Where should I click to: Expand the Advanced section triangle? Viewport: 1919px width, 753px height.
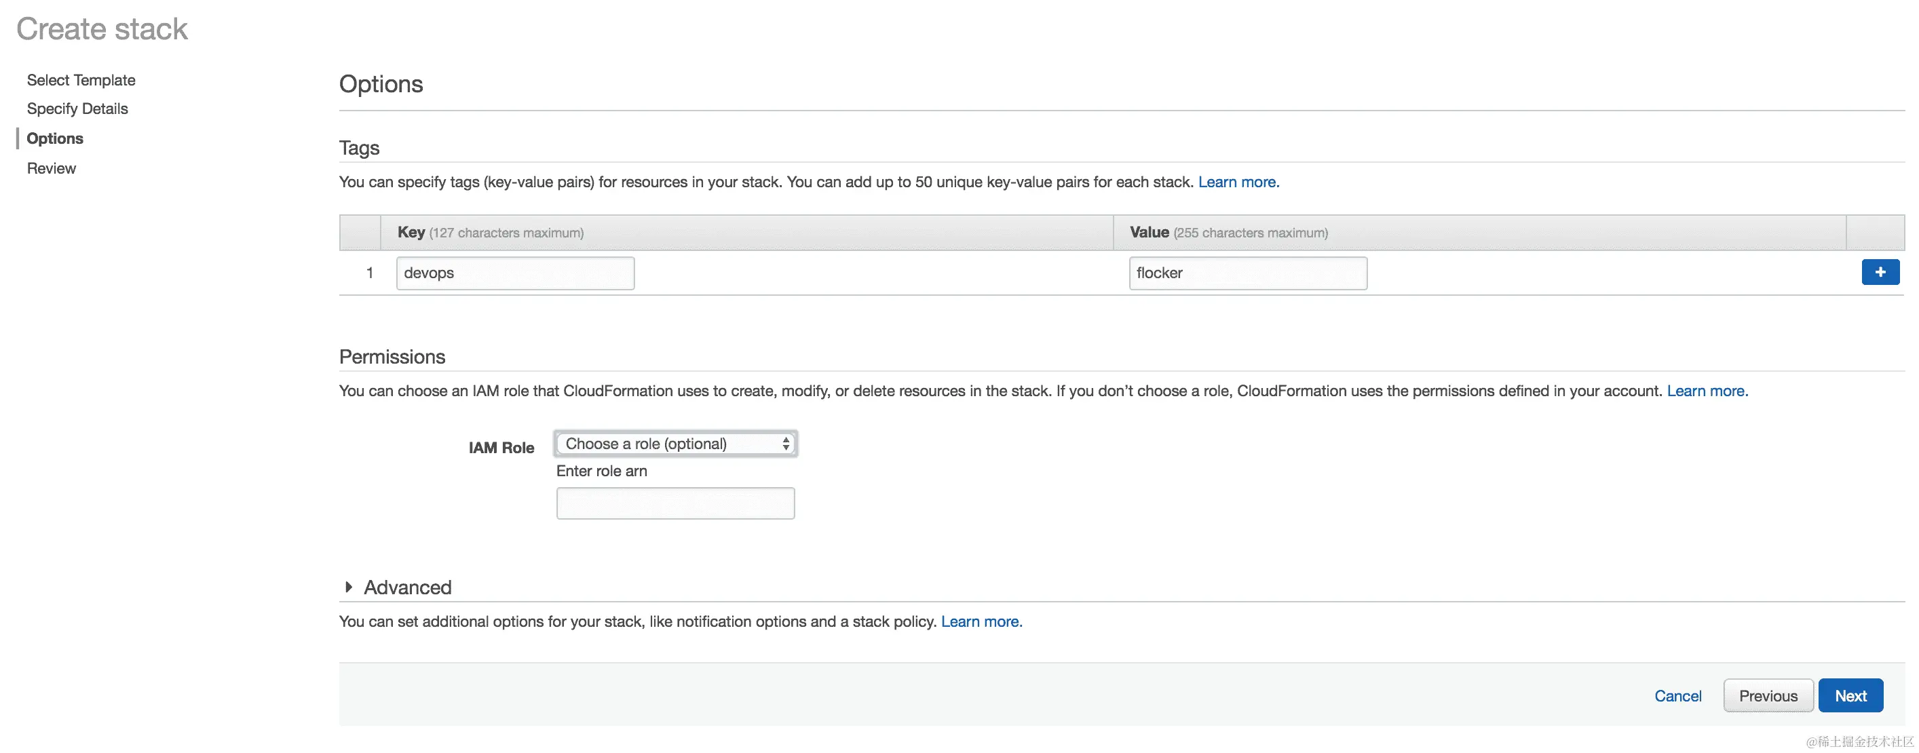pos(348,587)
